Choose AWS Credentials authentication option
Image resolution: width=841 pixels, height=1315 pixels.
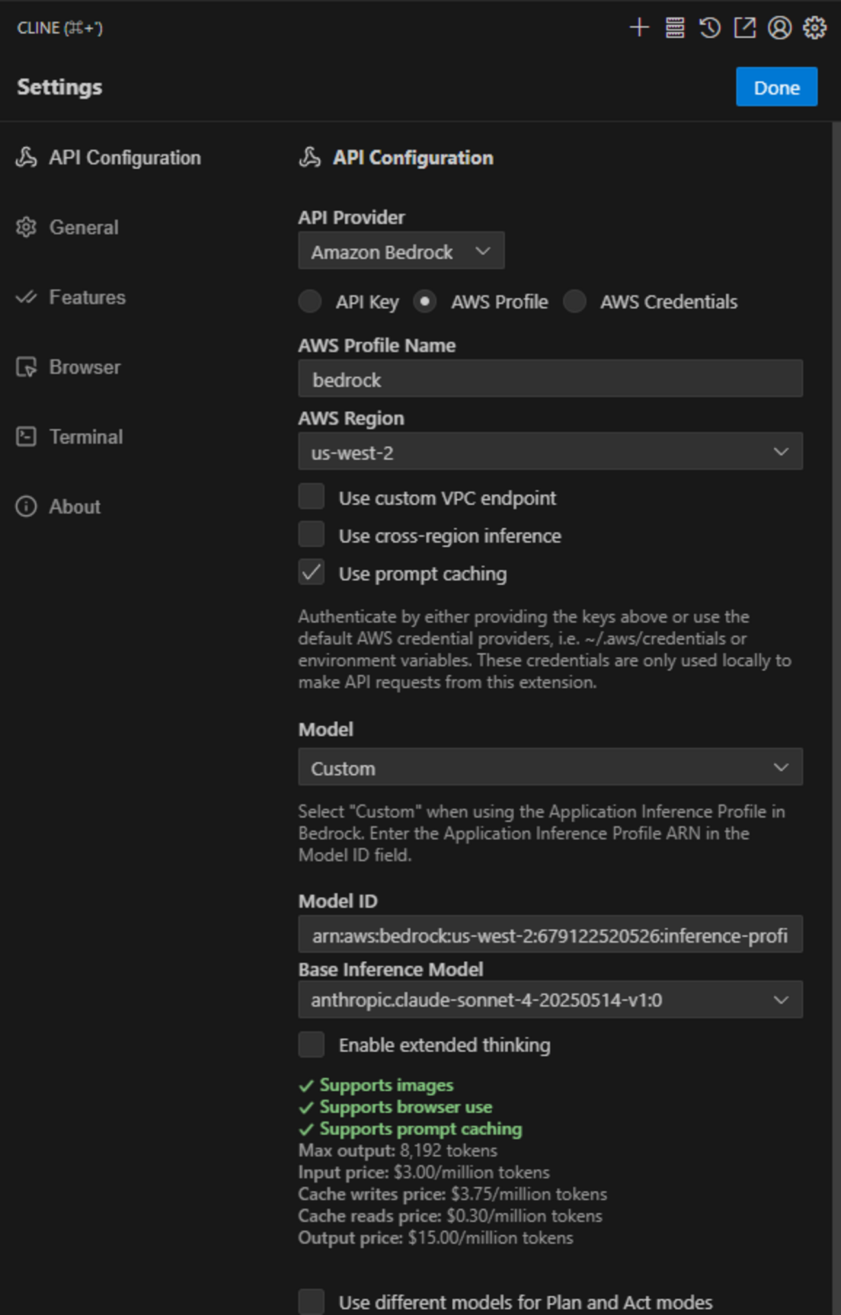tap(574, 301)
